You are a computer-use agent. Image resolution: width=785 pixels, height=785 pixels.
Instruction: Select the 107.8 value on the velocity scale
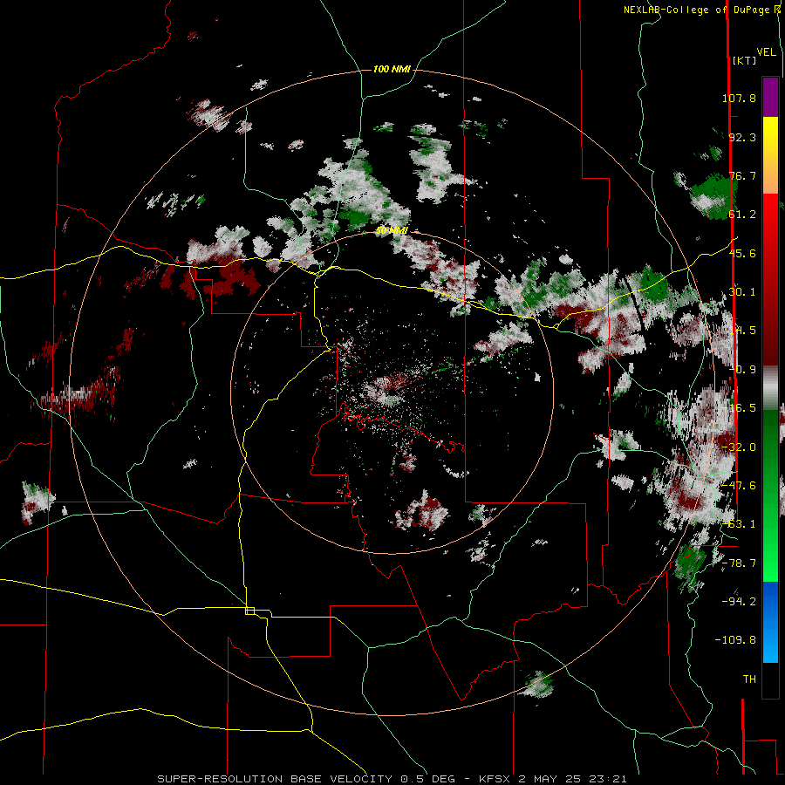pyautogui.click(x=739, y=98)
